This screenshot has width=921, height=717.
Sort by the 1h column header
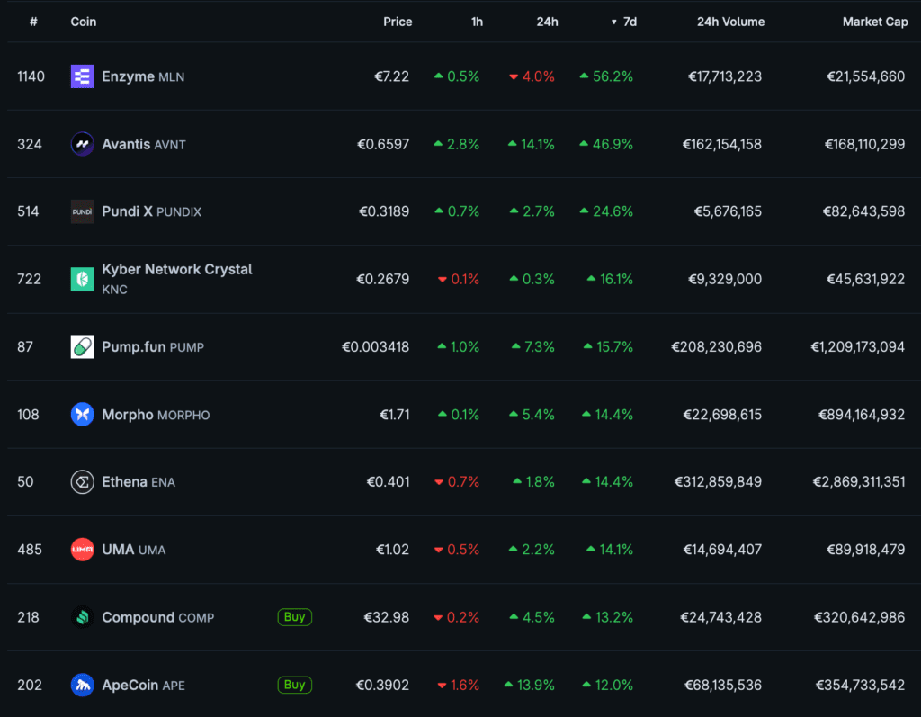(477, 22)
